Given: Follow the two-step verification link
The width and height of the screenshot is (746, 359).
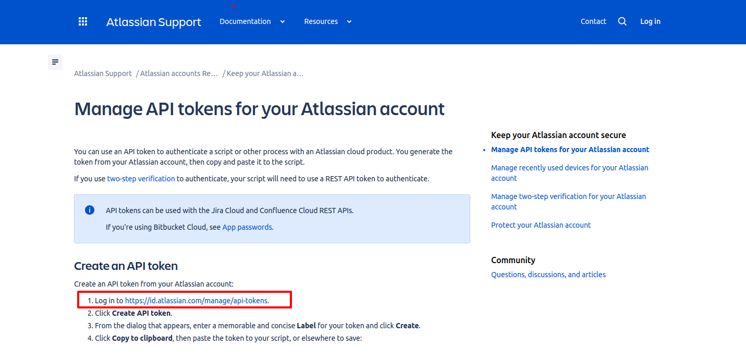Looking at the screenshot, I should click(141, 179).
